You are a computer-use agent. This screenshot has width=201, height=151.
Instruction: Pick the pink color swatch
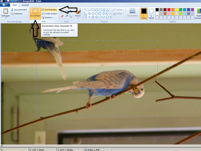pos(169,13)
